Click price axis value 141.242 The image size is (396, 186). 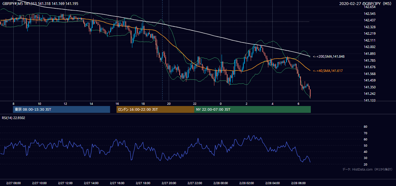coord(369,94)
